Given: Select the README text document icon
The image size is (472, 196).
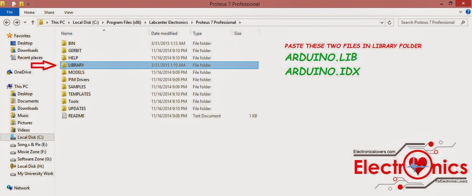Looking at the screenshot, I should tap(64, 116).
